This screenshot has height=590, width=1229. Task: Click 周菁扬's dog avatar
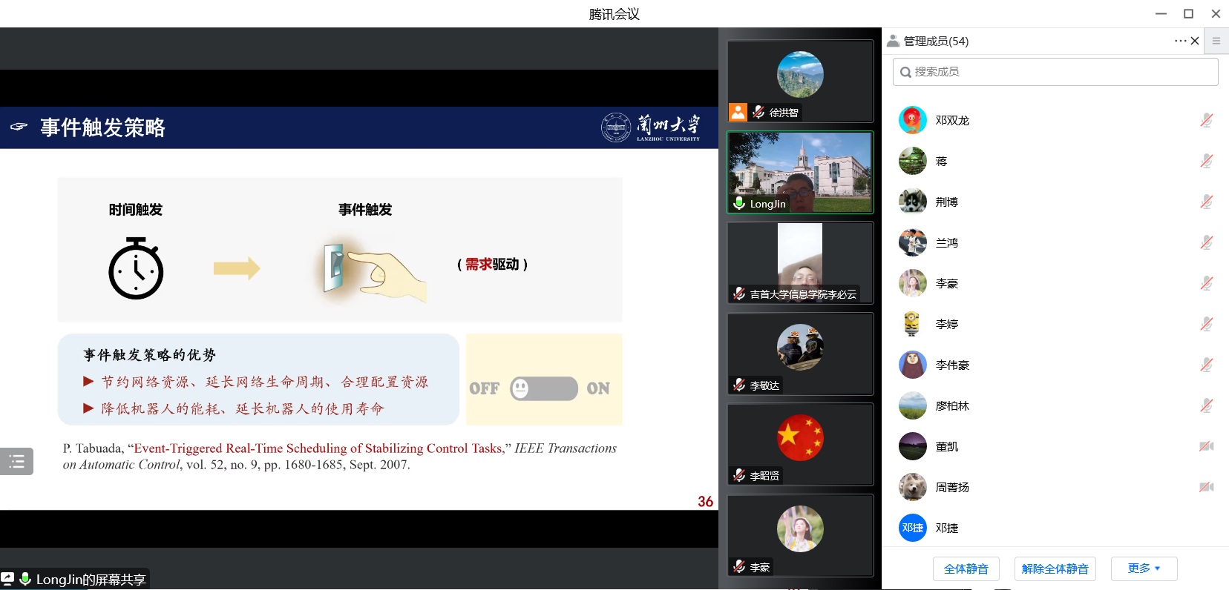tap(913, 487)
